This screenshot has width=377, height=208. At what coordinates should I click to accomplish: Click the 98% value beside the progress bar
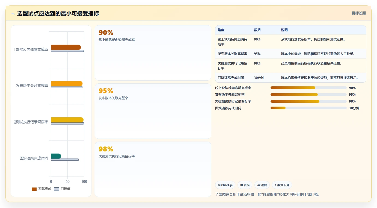click(x=352, y=101)
